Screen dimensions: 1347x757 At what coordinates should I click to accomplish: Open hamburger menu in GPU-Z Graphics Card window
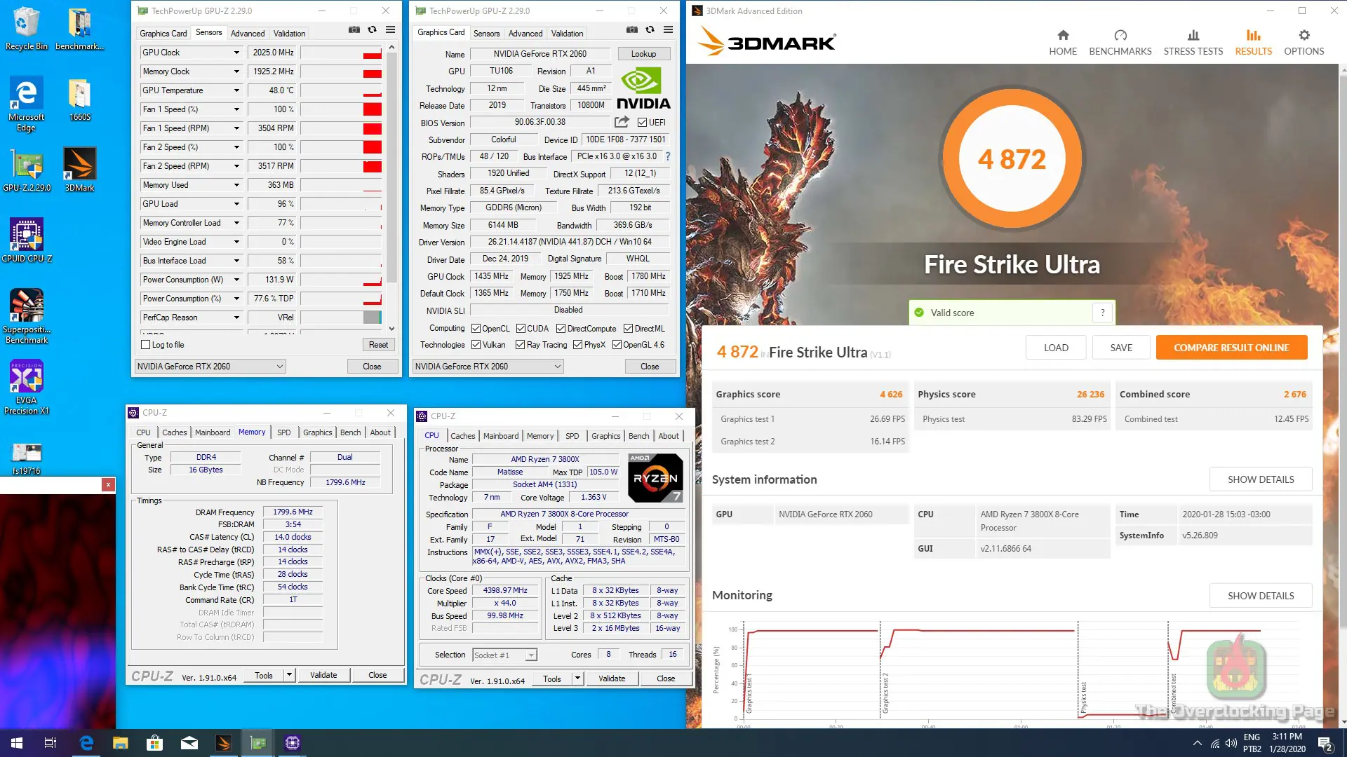pos(669,30)
